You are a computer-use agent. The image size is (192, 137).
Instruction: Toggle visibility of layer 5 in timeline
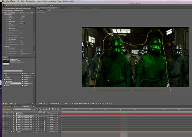[x=3, y=121]
